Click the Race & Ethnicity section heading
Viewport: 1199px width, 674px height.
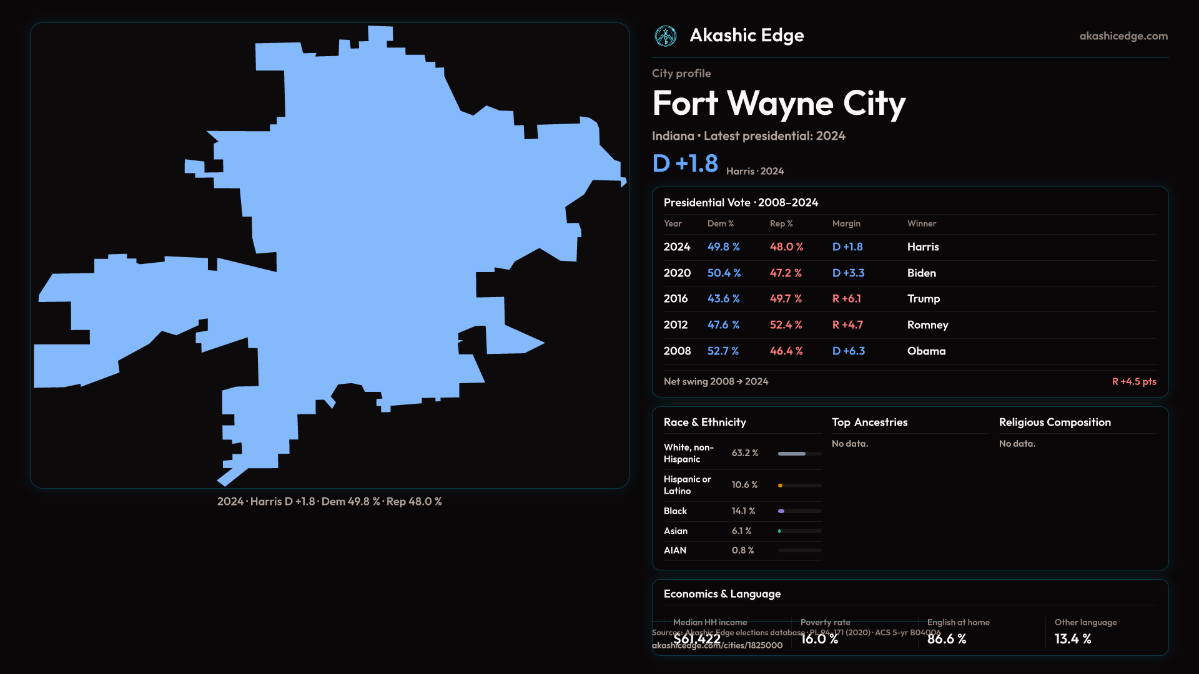[704, 422]
